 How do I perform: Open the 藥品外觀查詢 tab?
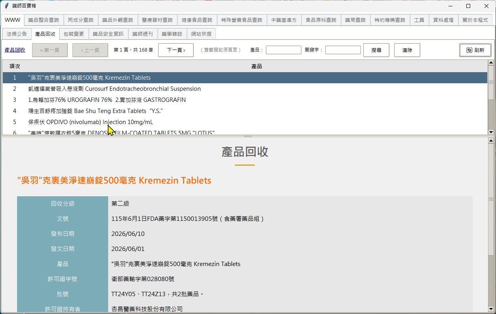[118, 20]
